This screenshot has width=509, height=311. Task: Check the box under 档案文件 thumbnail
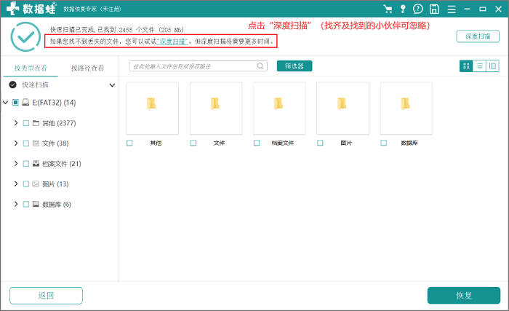[257, 143]
